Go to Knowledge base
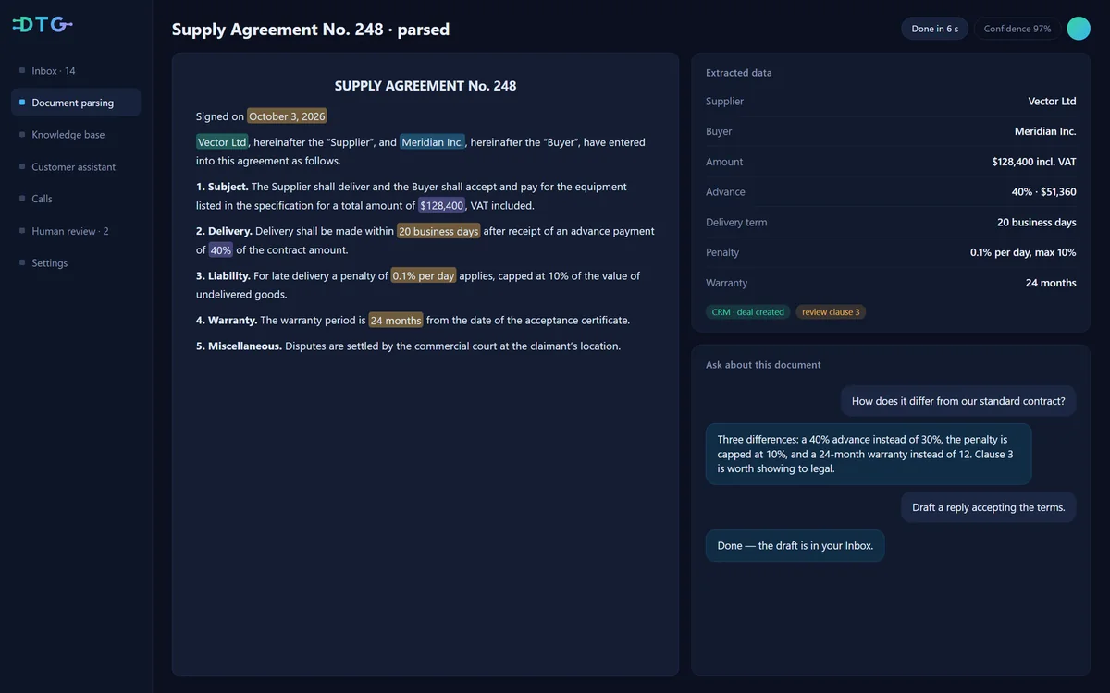This screenshot has height=693, width=1110. (x=76, y=135)
